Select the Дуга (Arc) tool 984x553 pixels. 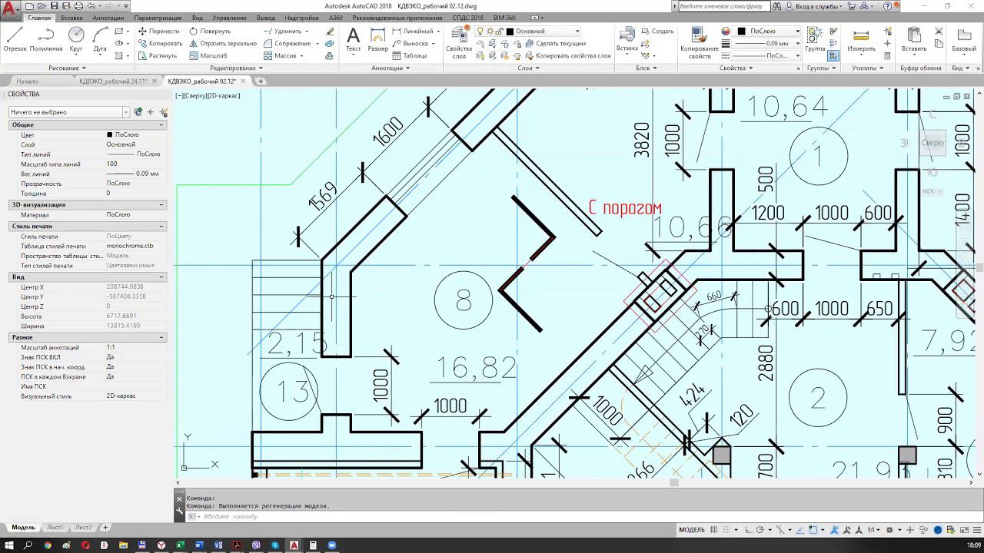tap(100, 39)
